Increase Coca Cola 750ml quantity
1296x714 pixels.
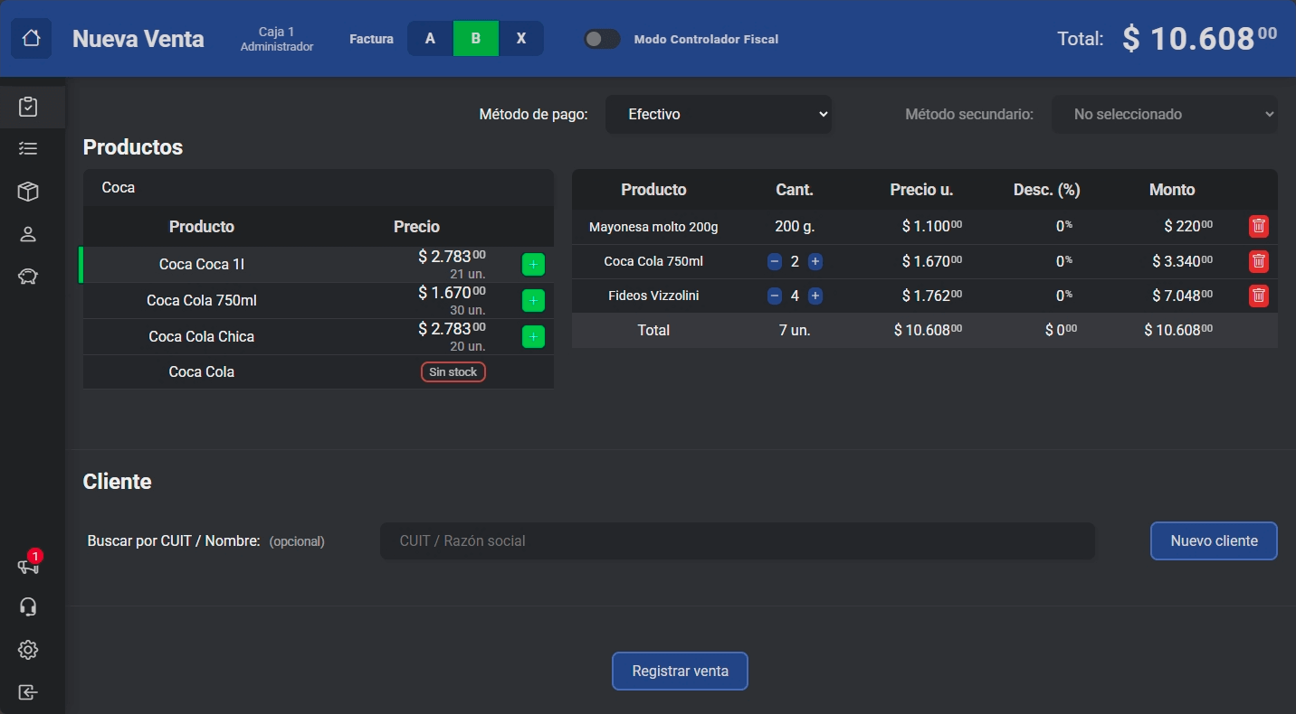pos(815,262)
